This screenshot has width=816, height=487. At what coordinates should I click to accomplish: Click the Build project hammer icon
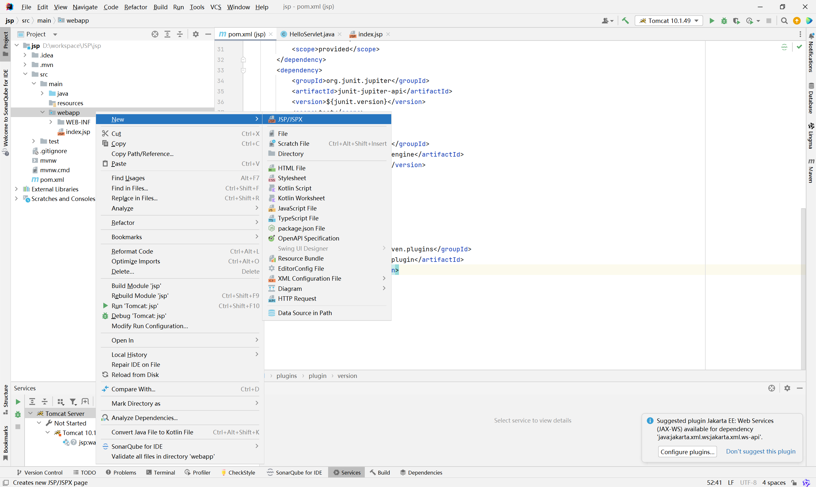625,21
